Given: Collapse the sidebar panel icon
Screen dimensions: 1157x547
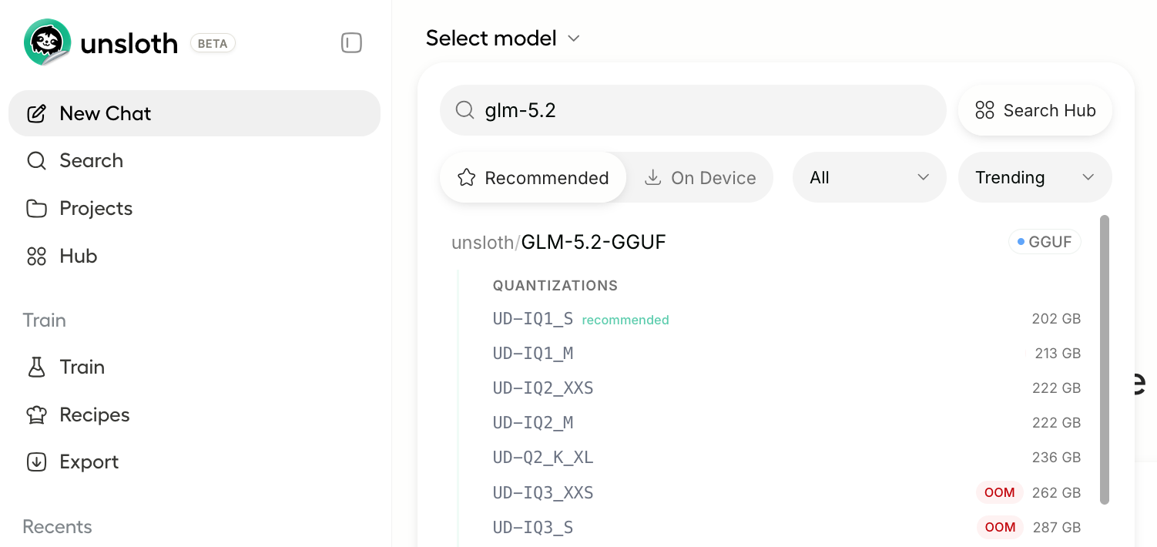Looking at the screenshot, I should pyautogui.click(x=351, y=43).
